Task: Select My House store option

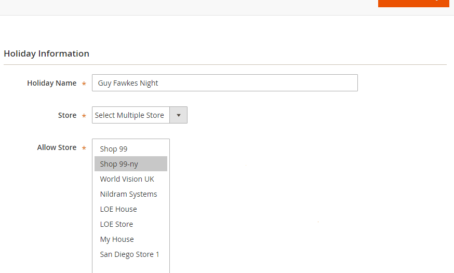Action: coord(117,239)
